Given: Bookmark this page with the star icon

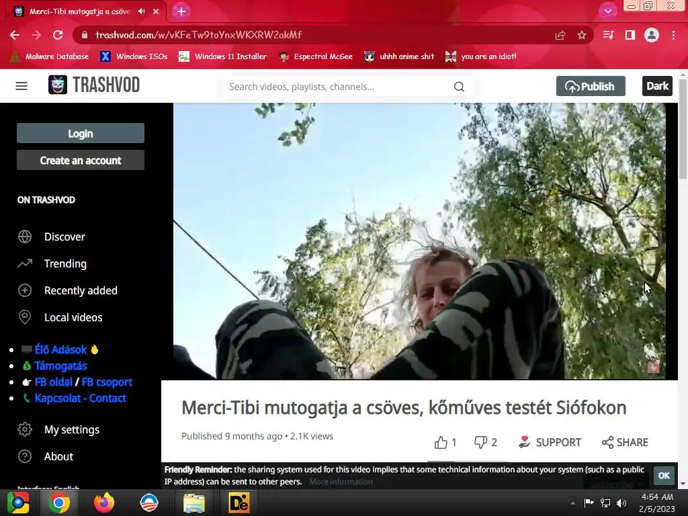Looking at the screenshot, I should [582, 35].
